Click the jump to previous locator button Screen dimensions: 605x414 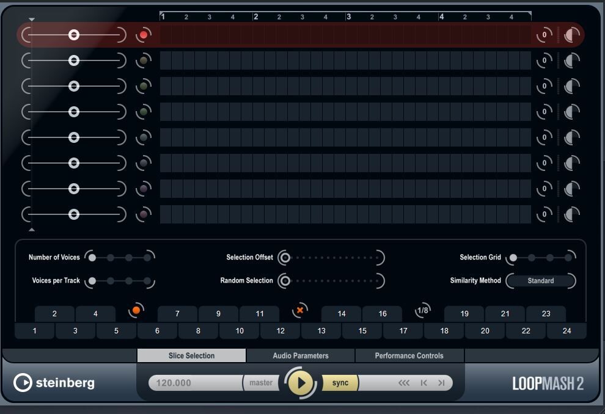pyautogui.click(x=424, y=383)
